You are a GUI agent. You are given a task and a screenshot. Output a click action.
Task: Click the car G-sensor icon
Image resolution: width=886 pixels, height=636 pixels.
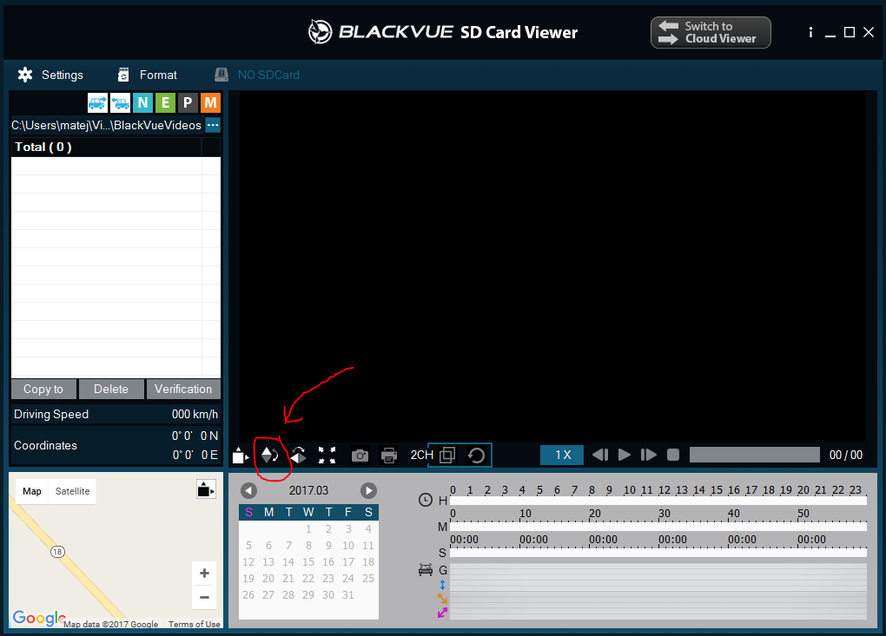coord(426,570)
